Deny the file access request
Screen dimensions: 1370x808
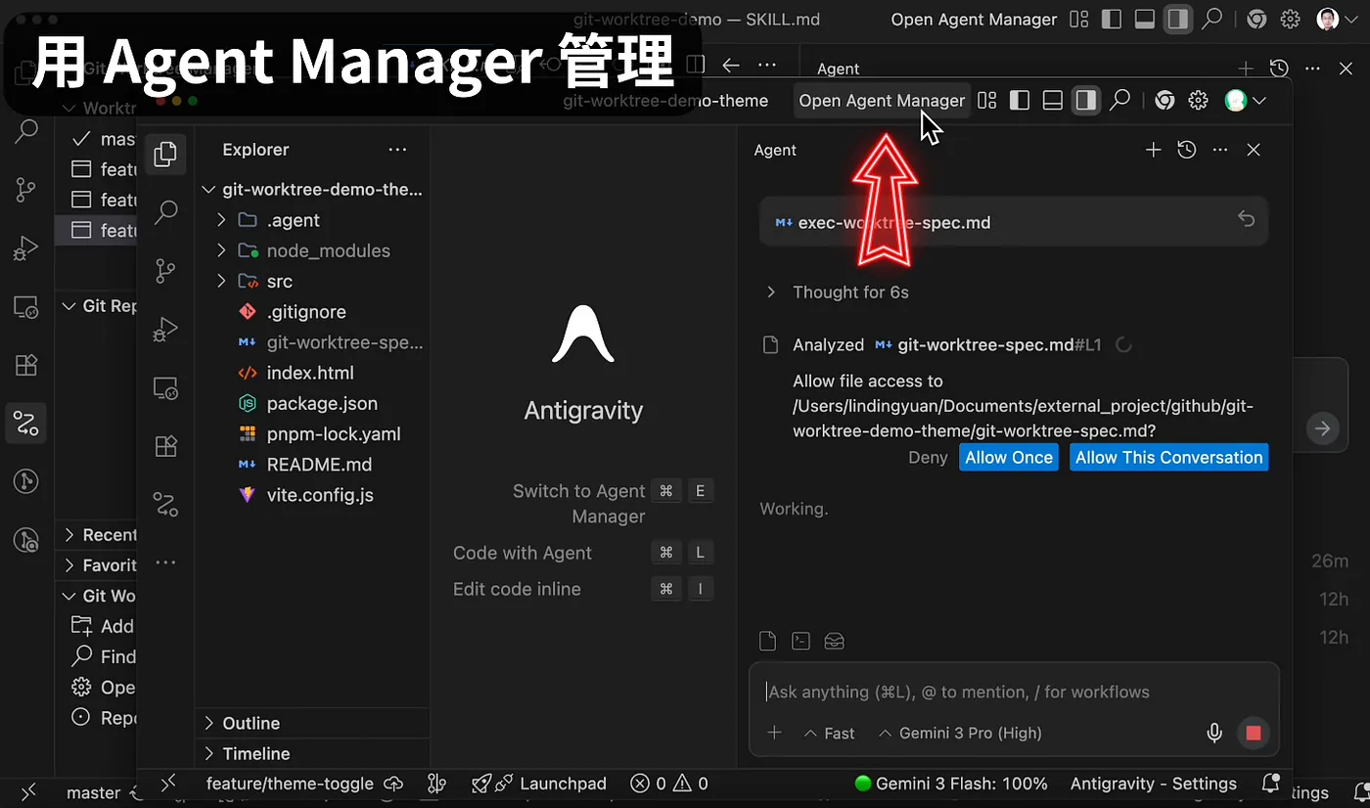pos(928,457)
